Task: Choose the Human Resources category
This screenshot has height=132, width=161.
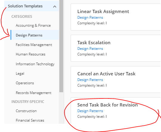Action: click(x=30, y=54)
